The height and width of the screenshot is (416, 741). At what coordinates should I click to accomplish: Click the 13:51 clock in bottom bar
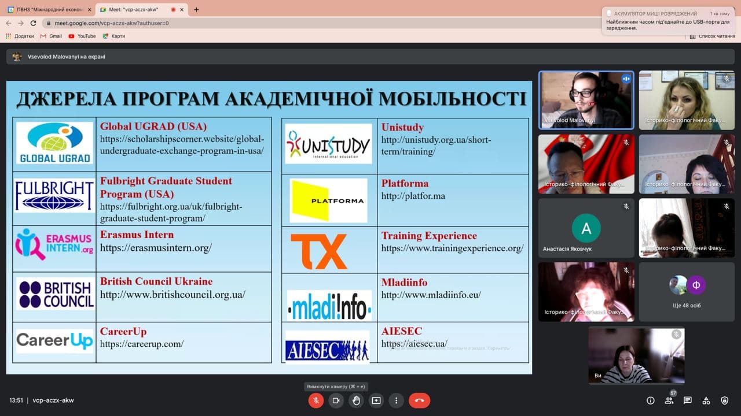click(x=16, y=400)
